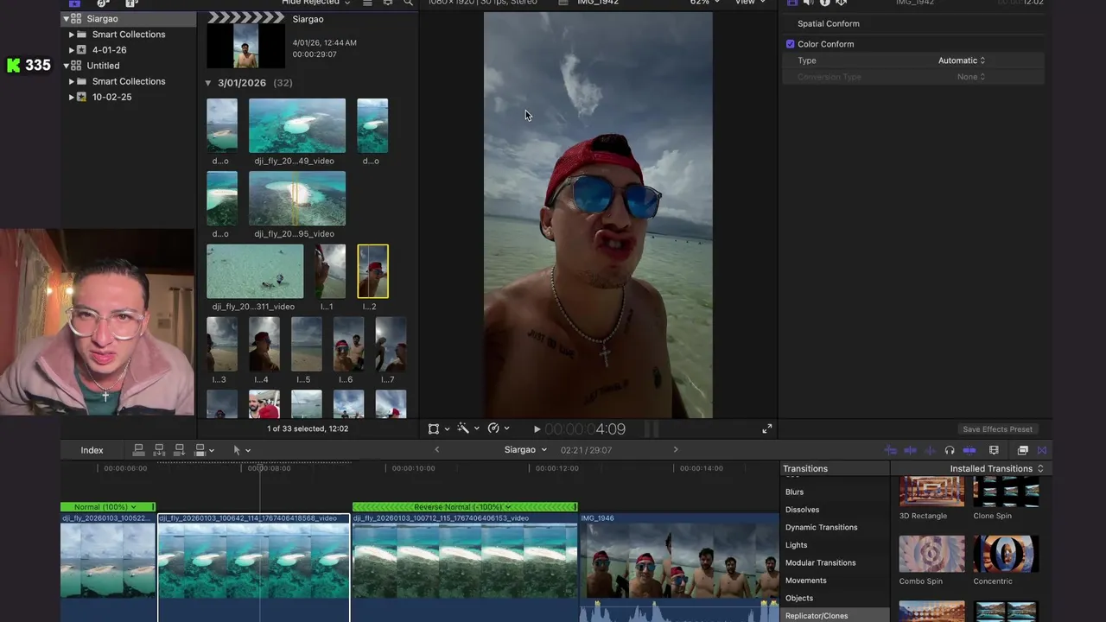
Task: Click the 00:00:10:00 ruler mark
Action: (x=414, y=468)
